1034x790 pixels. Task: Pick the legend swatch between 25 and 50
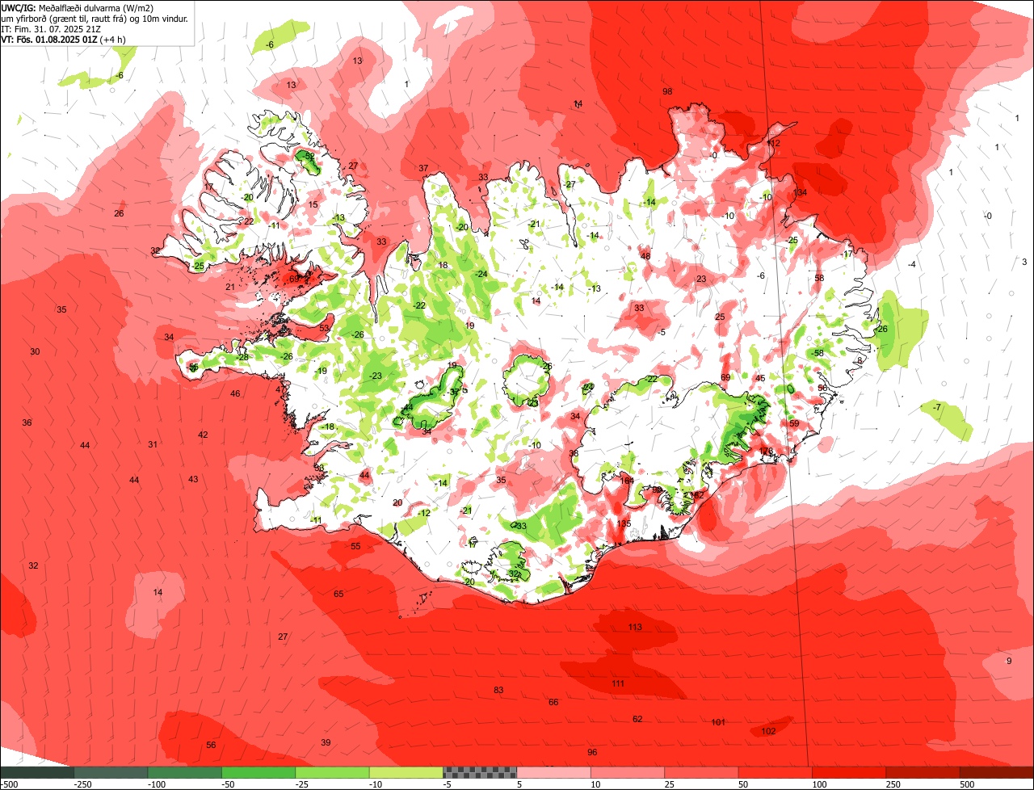(x=701, y=772)
